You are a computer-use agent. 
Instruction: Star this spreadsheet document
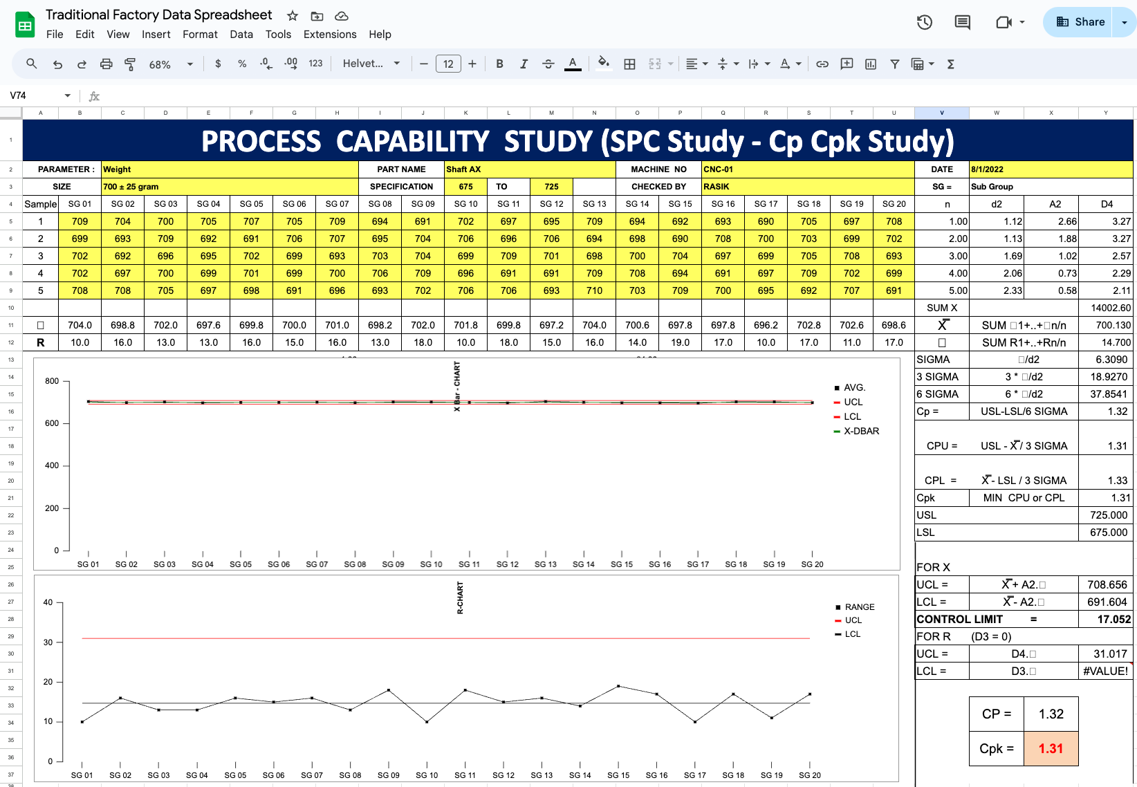tap(293, 16)
